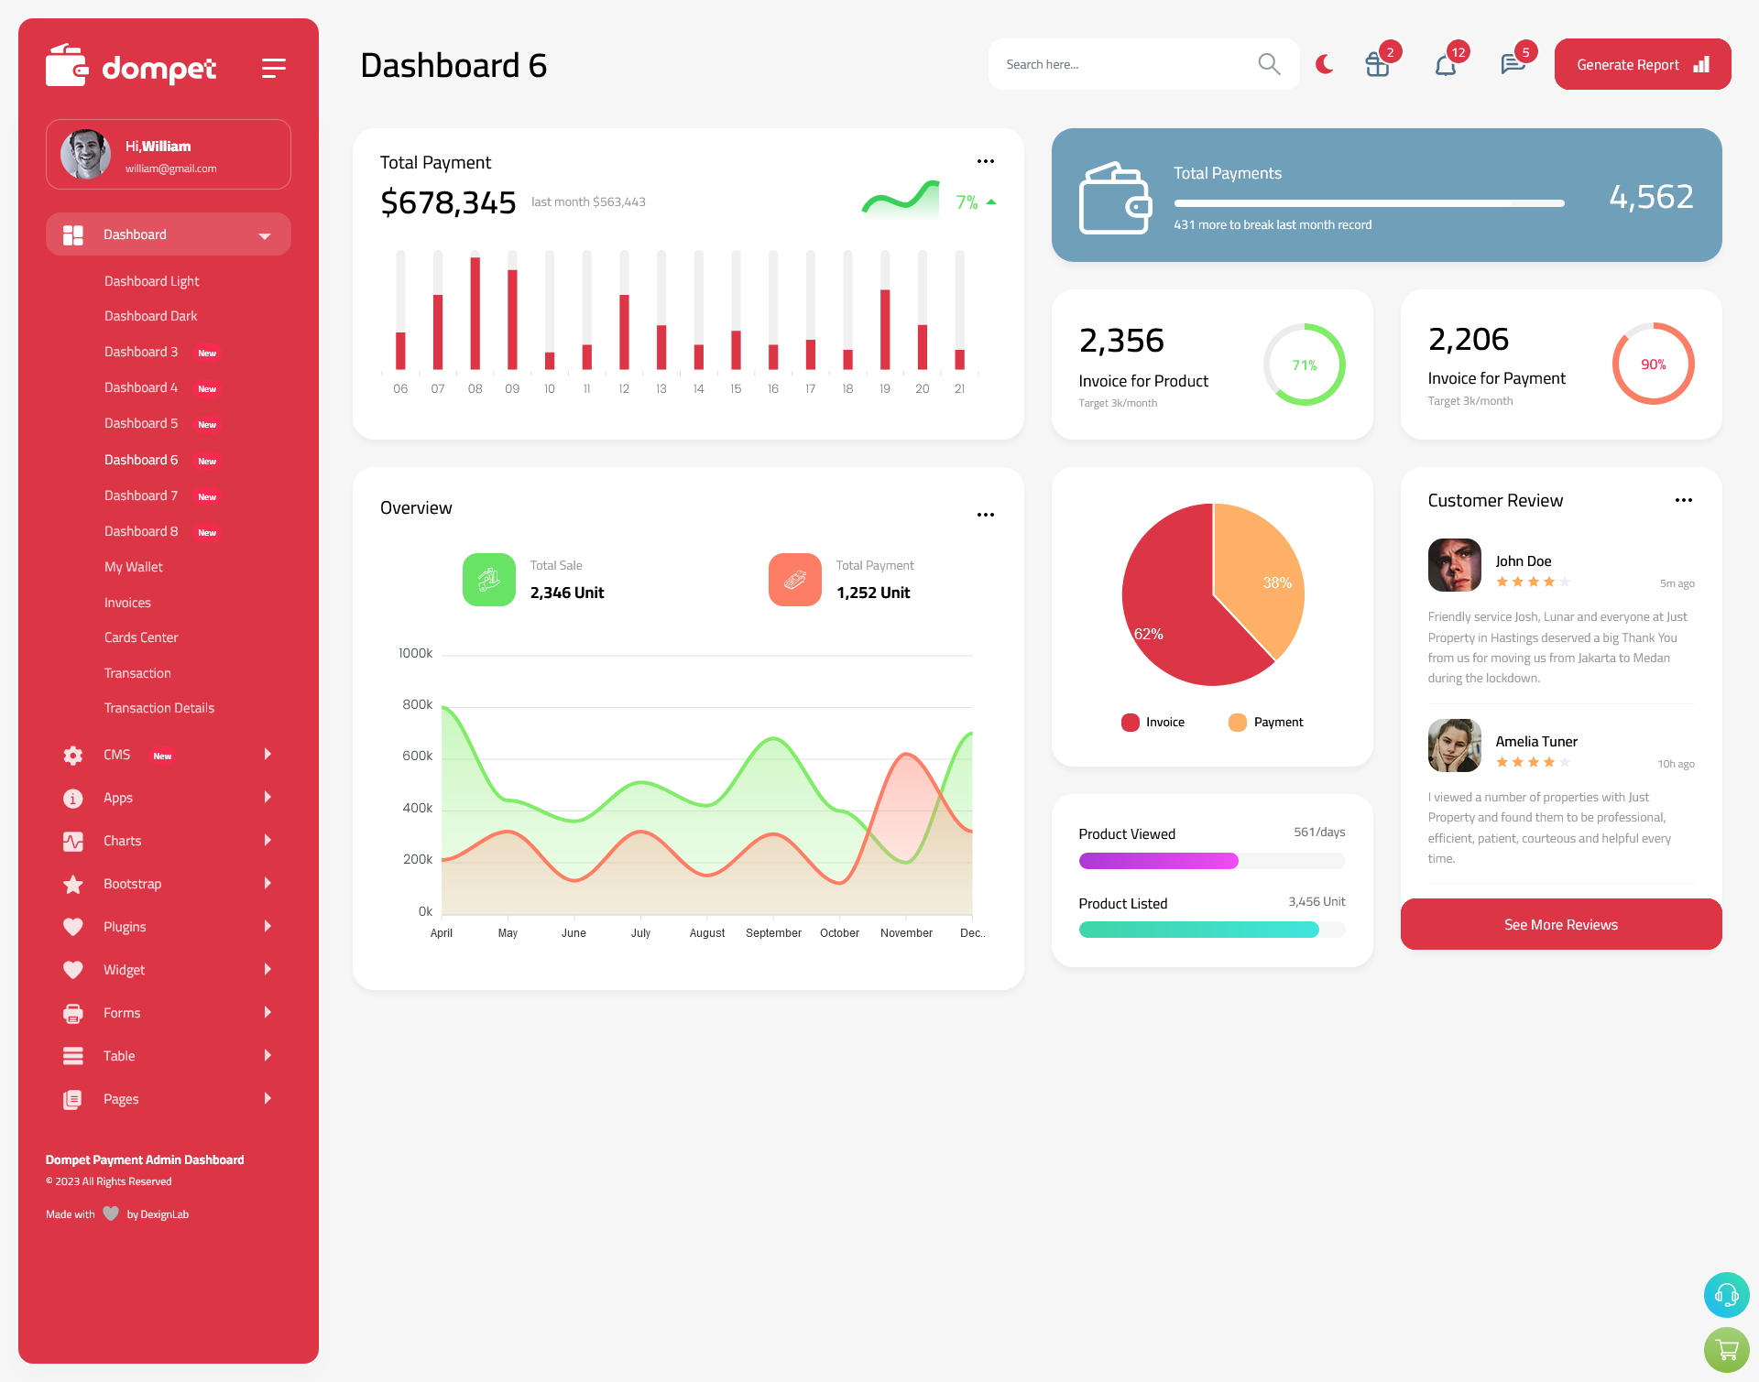Select Dashboard Light menu item
Image resolution: width=1759 pixels, height=1382 pixels.
point(150,280)
